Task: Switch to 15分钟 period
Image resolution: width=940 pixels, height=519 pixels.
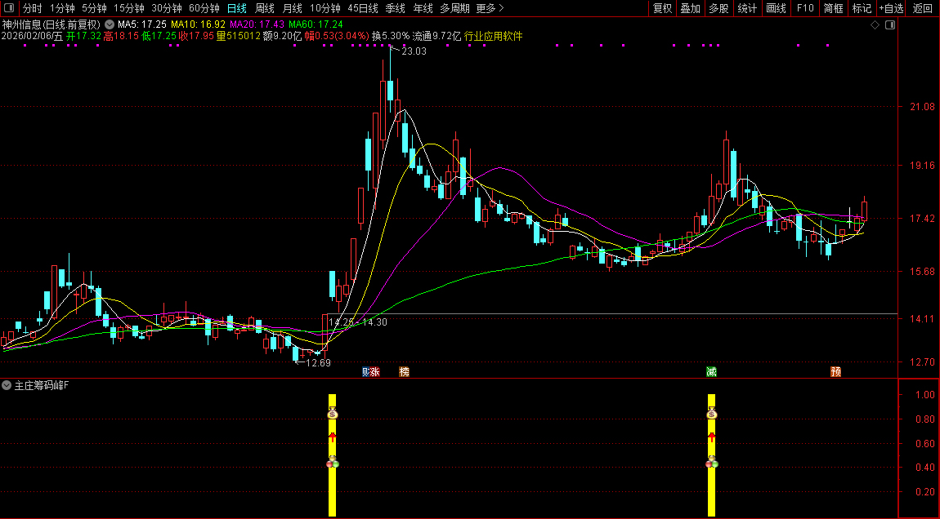Action: click(x=129, y=8)
